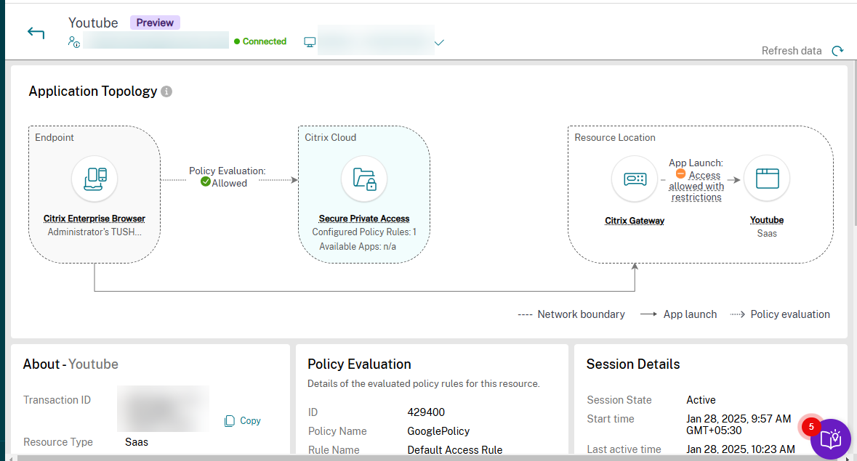Image resolution: width=857 pixels, height=461 pixels.
Task: Open the help lightbulb widget with badge
Action: (830, 438)
